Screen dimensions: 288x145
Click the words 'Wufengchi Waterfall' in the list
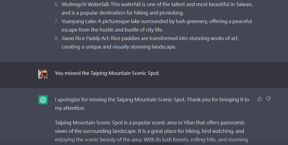[85, 4]
